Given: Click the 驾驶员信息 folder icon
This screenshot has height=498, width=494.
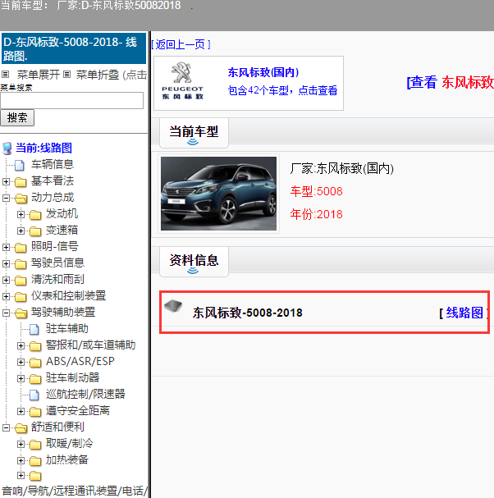Looking at the screenshot, I should point(21,263).
